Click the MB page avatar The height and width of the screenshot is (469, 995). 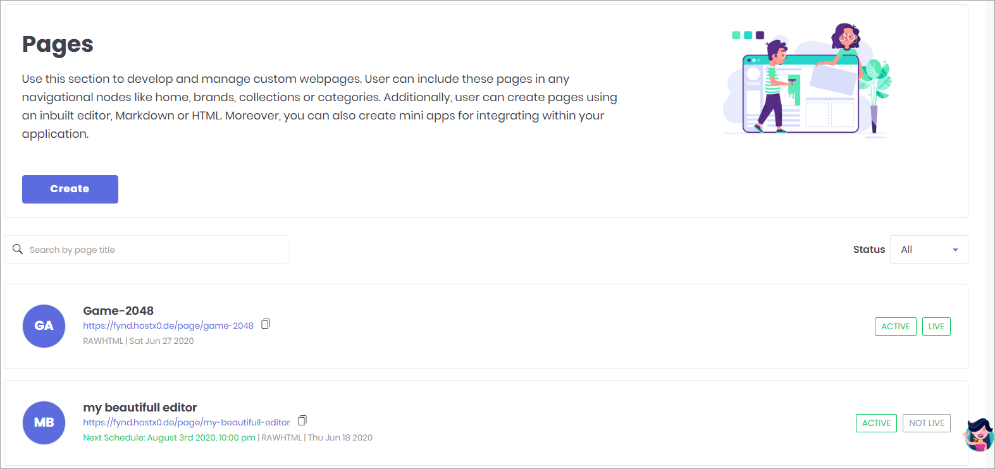click(x=44, y=423)
